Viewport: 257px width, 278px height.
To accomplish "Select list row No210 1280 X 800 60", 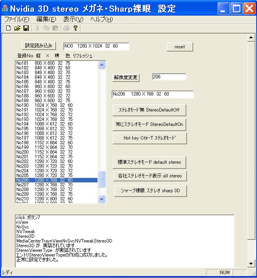I will click(x=56, y=199).
